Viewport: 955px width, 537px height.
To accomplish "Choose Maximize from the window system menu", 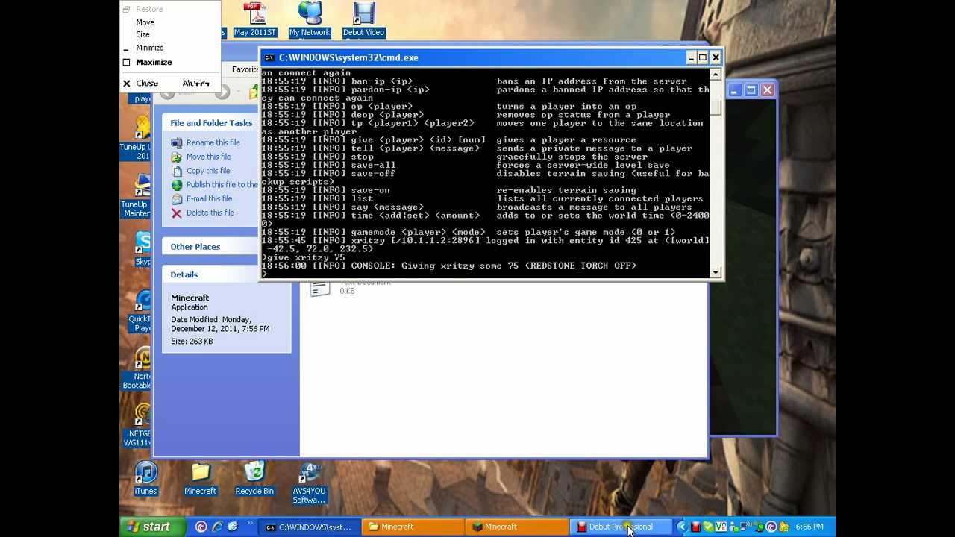I will click(x=154, y=63).
